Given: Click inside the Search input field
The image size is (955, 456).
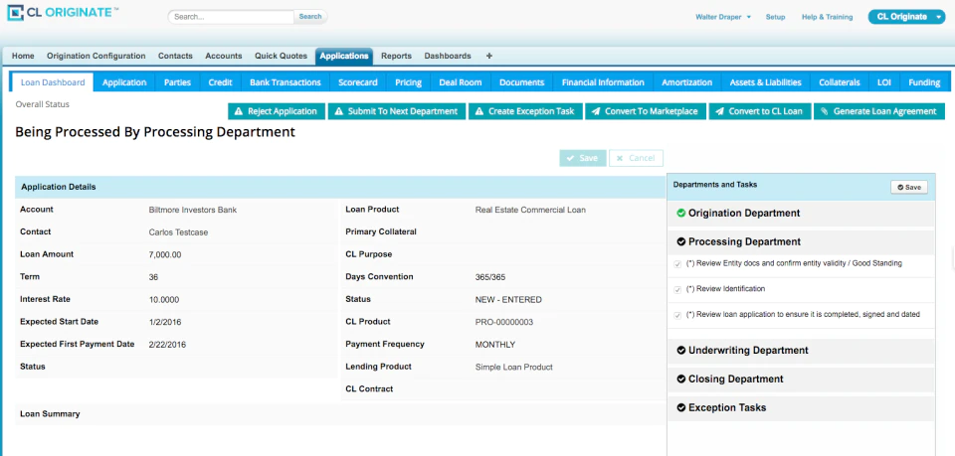Looking at the screenshot, I should 232,17.
